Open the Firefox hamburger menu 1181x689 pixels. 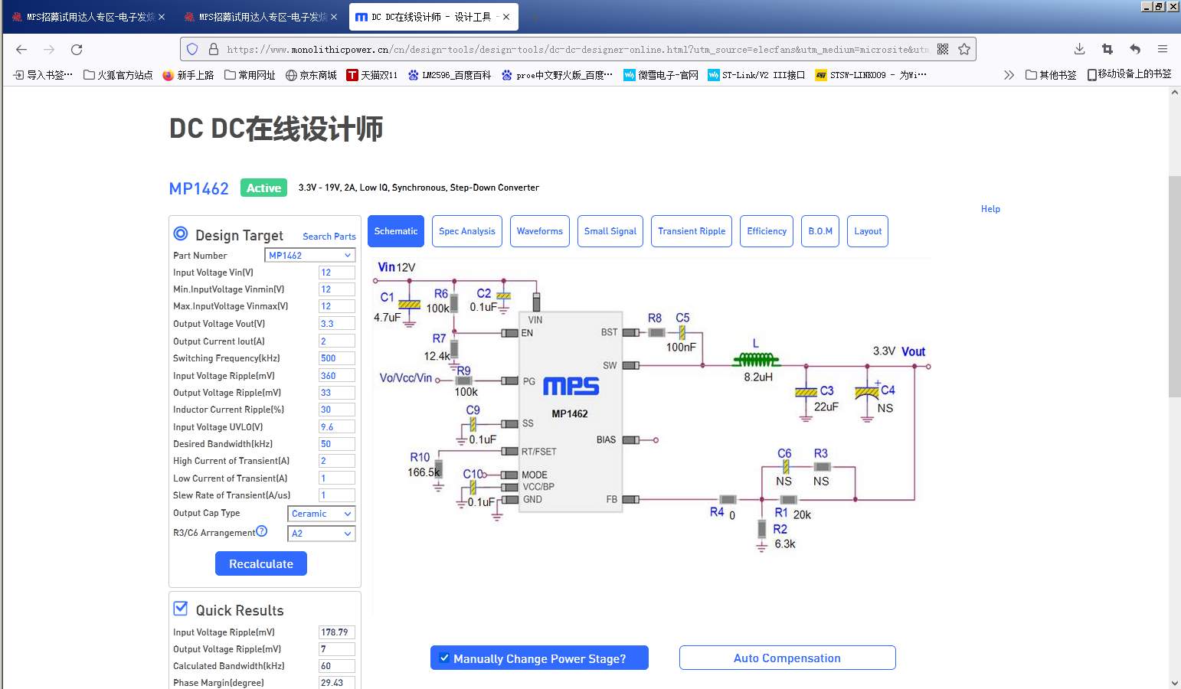click(1163, 48)
